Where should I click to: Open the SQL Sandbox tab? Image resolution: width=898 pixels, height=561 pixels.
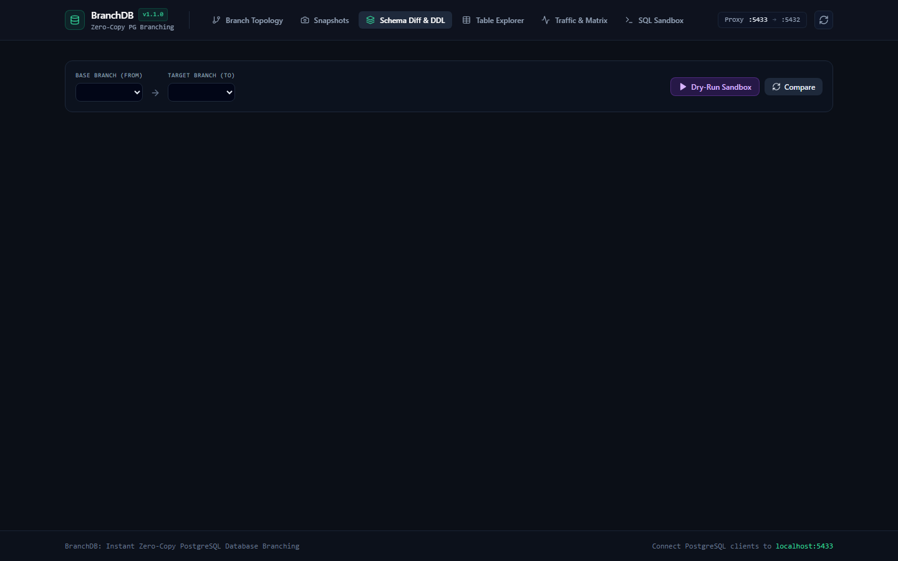point(654,20)
